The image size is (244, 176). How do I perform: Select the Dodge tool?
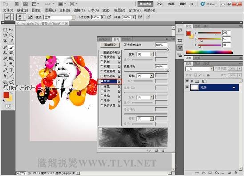pos(11,64)
